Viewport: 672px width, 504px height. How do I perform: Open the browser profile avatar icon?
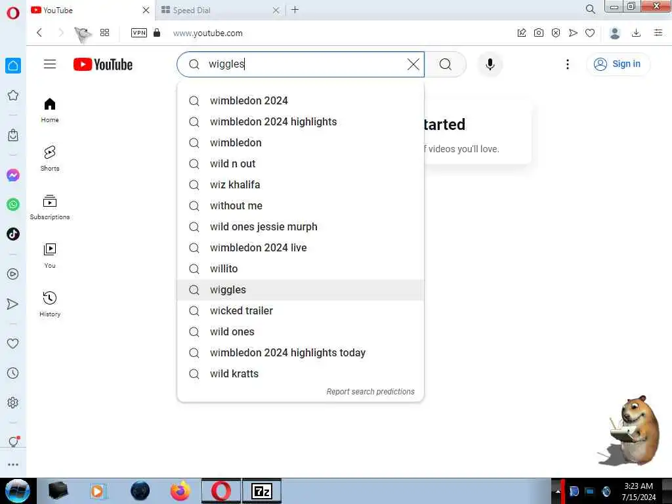point(615,33)
